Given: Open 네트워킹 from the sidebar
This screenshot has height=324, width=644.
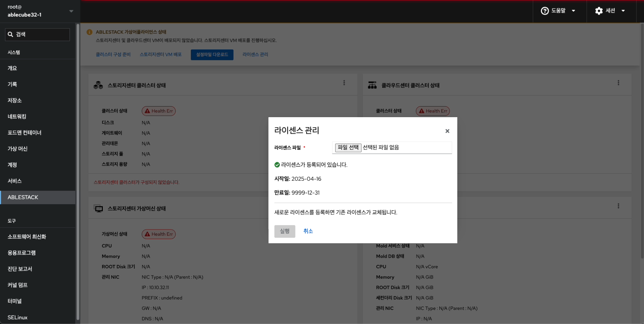Looking at the screenshot, I should [x=17, y=116].
